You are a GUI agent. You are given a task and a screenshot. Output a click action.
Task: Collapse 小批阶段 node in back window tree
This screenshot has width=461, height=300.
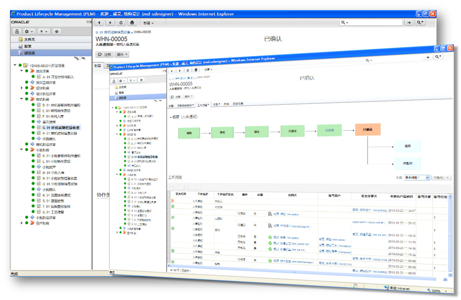[21, 150]
